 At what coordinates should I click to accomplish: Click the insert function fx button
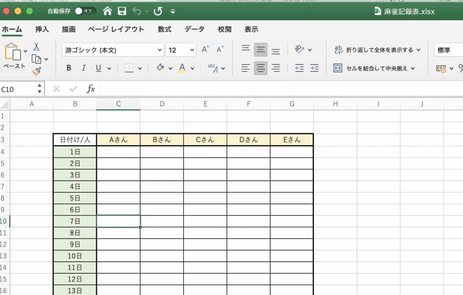(x=90, y=89)
